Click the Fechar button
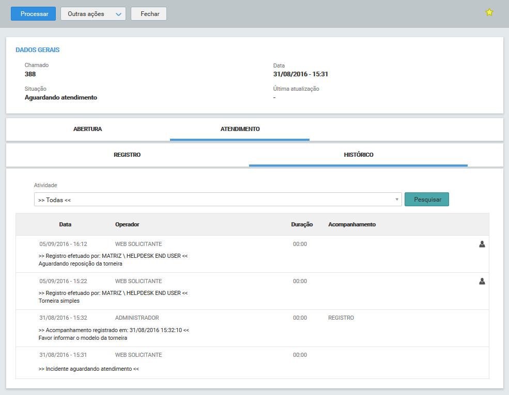Image resolution: width=509 pixels, height=395 pixels. 148,14
